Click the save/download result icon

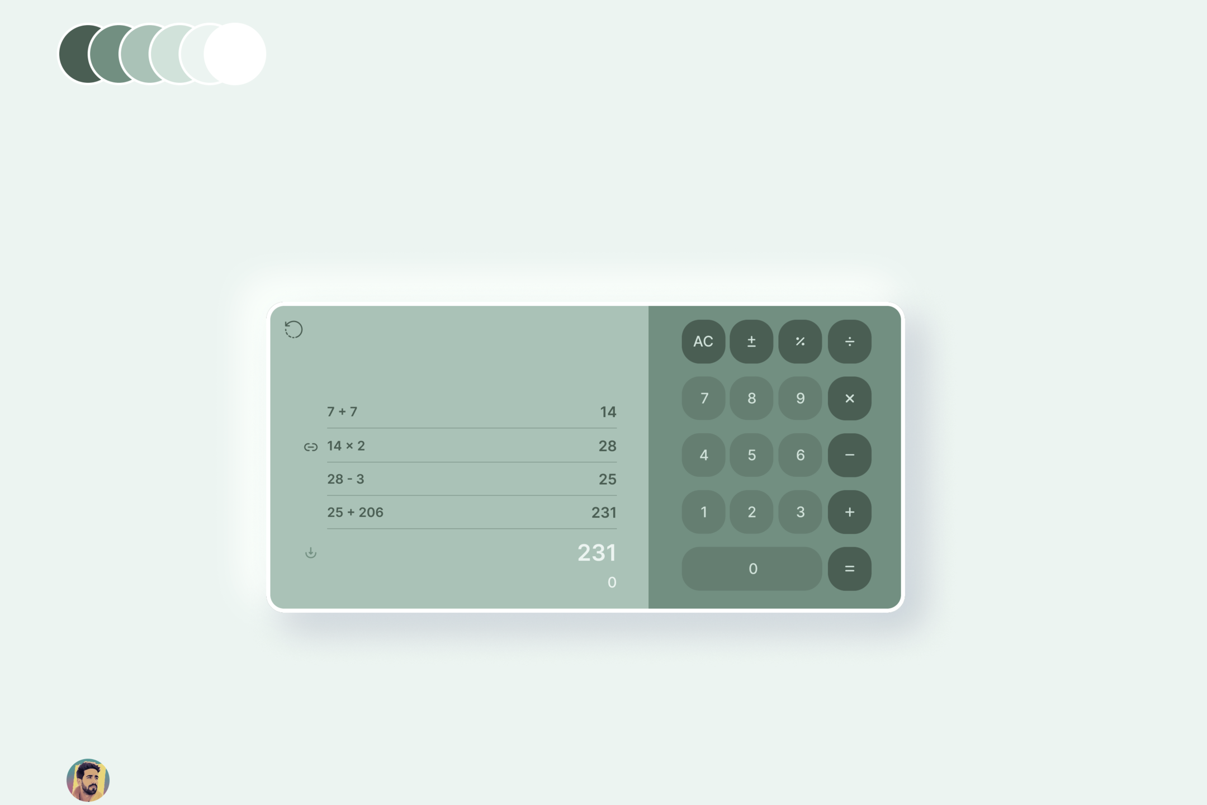click(311, 552)
